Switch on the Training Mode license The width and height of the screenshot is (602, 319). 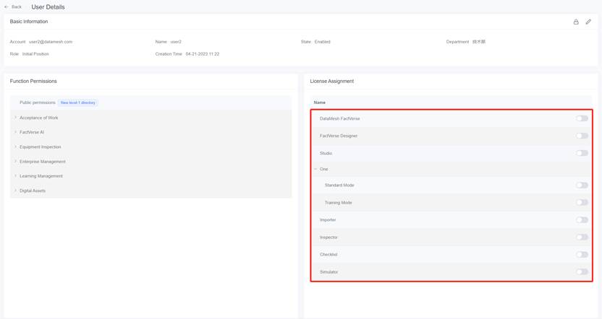[582, 203]
